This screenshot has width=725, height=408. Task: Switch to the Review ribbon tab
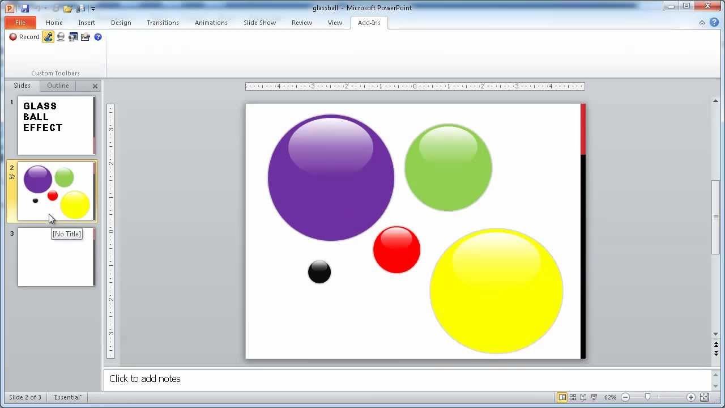coord(302,23)
